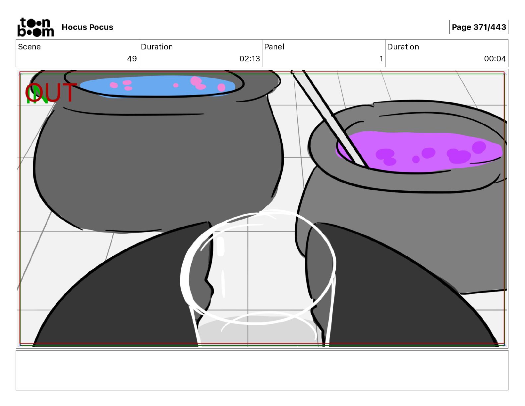Click the Toon Boom logo

point(36,27)
